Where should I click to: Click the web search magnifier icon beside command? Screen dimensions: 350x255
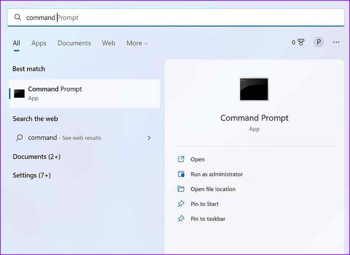pos(19,137)
